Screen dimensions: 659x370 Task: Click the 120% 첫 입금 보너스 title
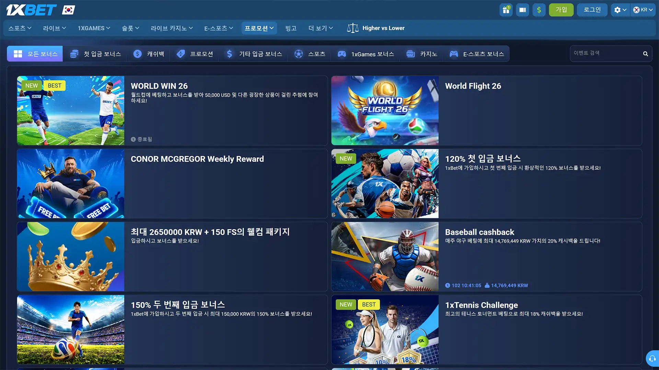pyautogui.click(x=483, y=159)
